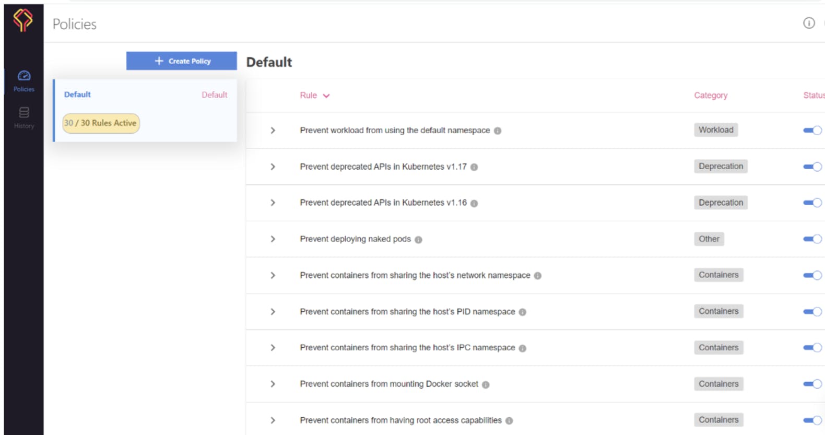The height and width of the screenshot is (435, 825).
Task: Click the Default heading above rules table
Action: [x=269, y=62]
